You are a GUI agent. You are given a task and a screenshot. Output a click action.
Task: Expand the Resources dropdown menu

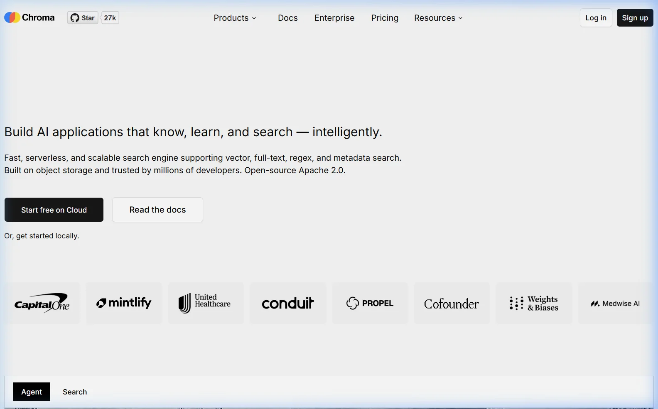coord(438,18)
